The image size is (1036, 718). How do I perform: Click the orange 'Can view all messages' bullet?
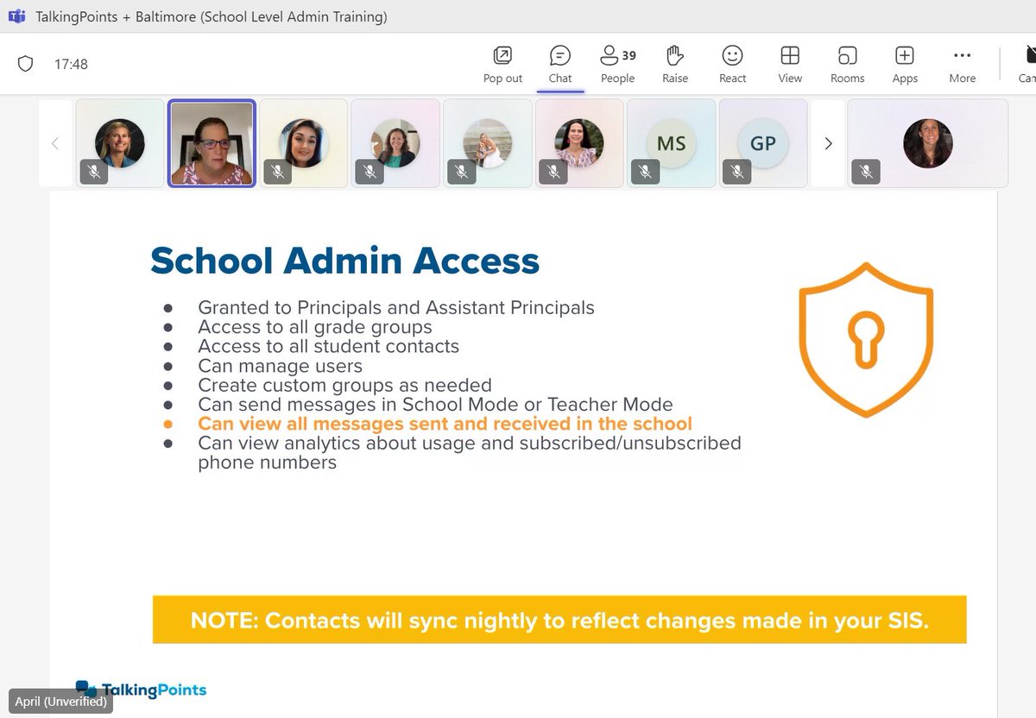(445, 424)
